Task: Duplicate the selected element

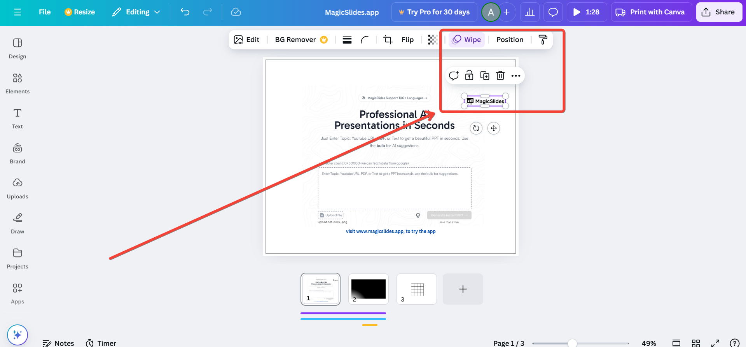Action: 485,75
